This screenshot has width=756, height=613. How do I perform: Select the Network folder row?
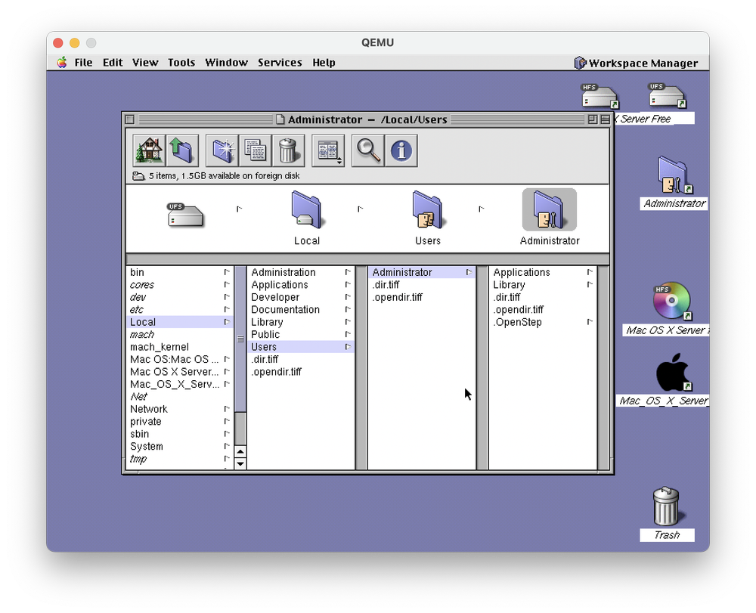(x=180, y=409)
